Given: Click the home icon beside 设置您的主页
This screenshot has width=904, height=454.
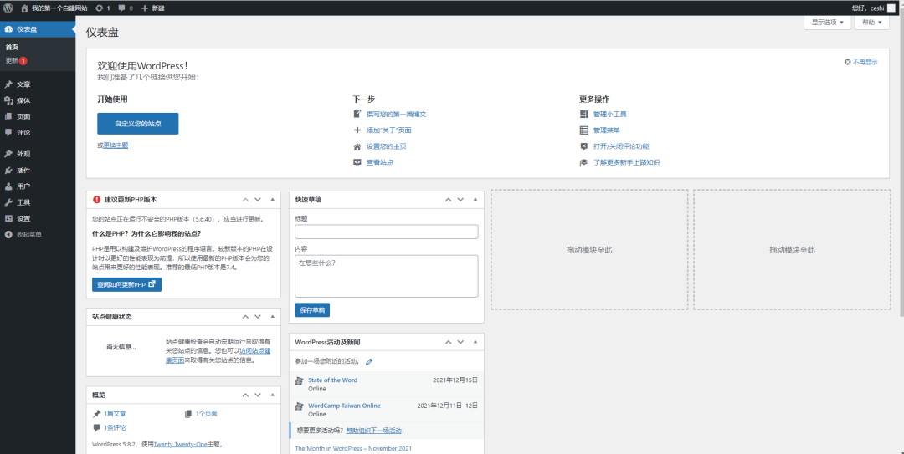Looking at the screenshot, I should pos(357,146).
